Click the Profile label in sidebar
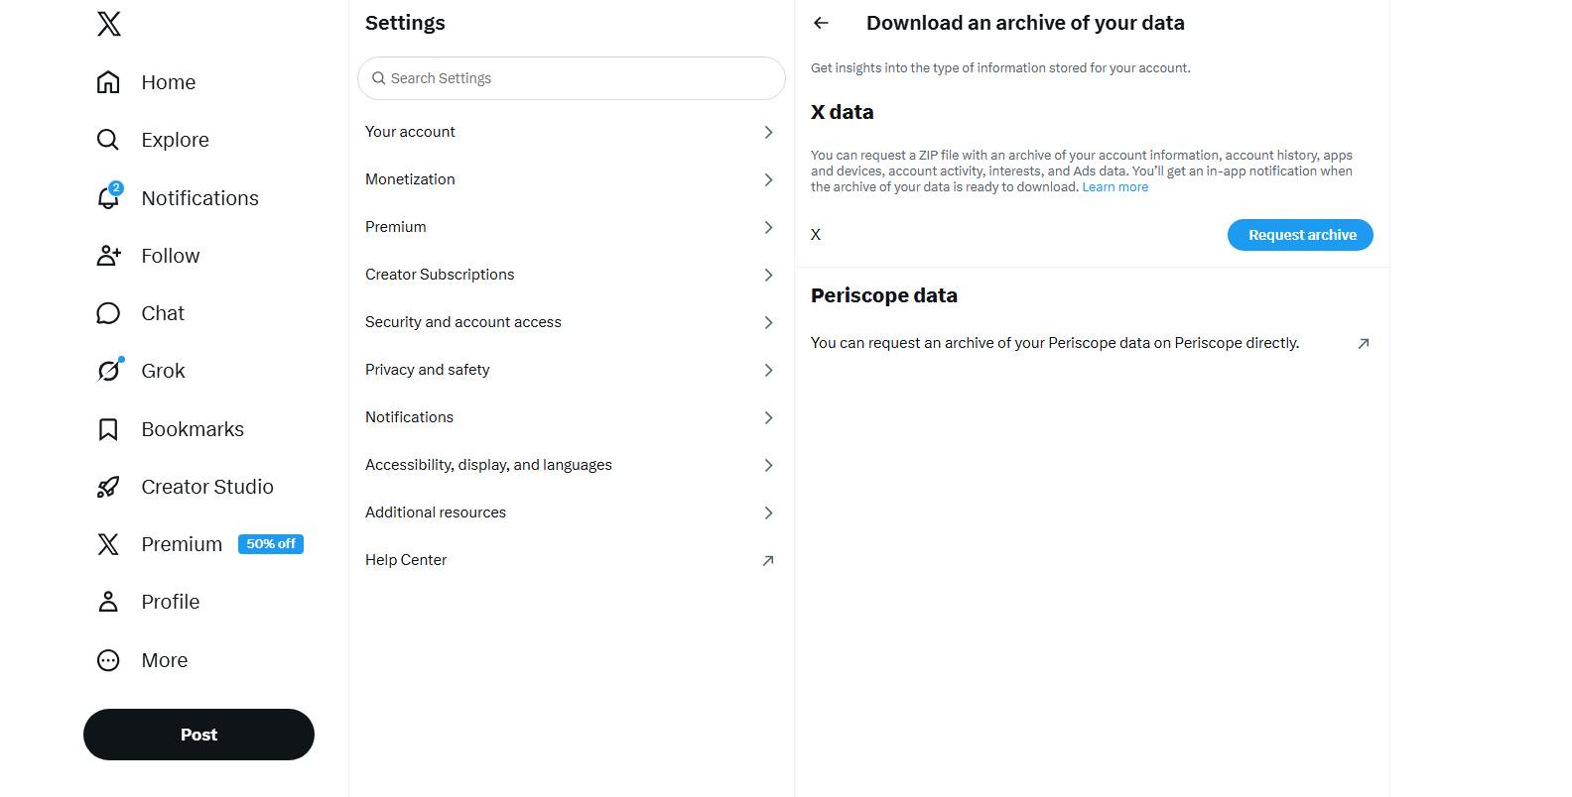1572x797 pixels. click(171, 602)
